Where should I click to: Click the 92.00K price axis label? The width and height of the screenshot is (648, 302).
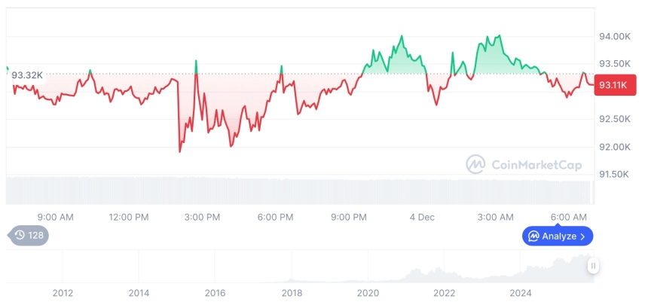pos(614,147)
